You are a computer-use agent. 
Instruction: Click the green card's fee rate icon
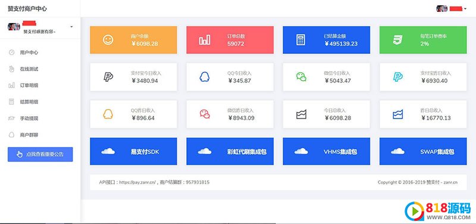click(397, 40)
